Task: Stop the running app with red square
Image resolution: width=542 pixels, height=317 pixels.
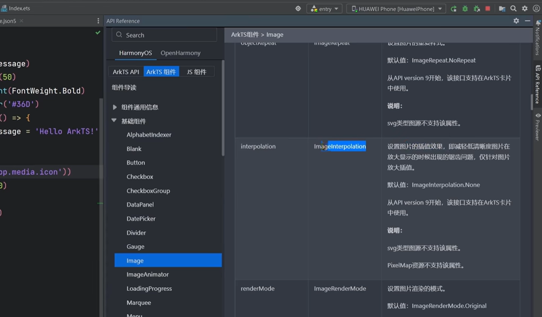Action: point(488,9)
